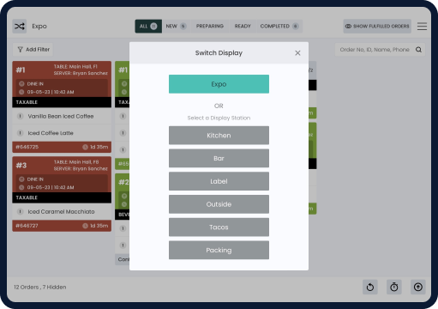This screenshot has width=438, height=309.
Task: Switch to the Label display station
Action: 219,181
